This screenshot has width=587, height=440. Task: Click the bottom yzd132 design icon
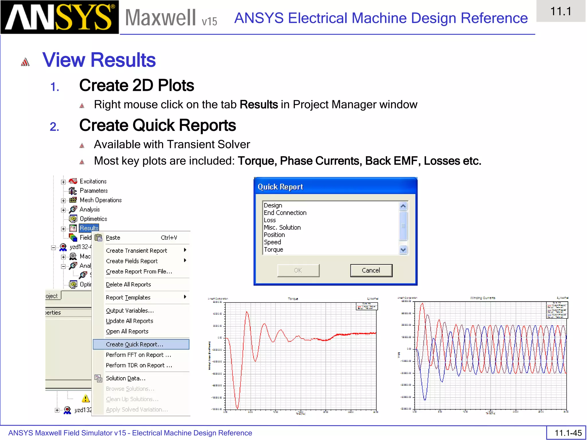pos(67,410)
